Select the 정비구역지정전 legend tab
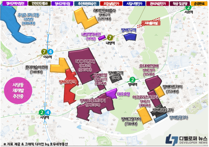The image size is (209, 147). (x=13, y=3)
